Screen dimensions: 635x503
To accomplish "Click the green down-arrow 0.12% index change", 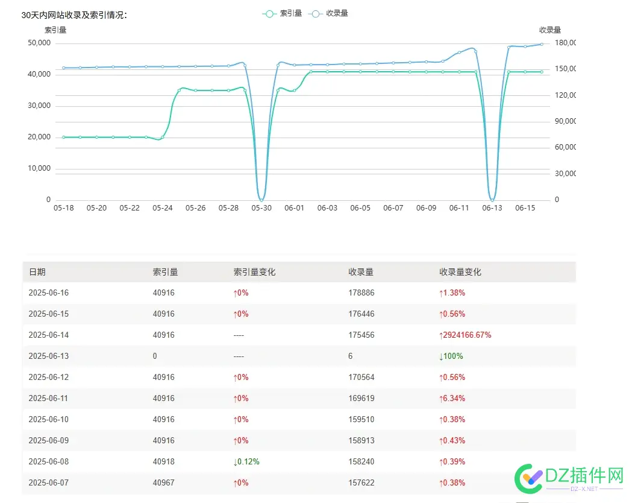I will [x=246, y=462].
